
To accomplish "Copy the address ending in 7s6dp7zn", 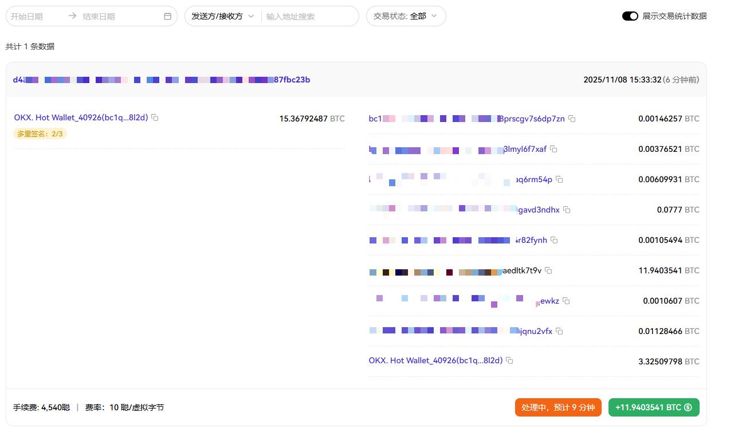I will (572, 119).
